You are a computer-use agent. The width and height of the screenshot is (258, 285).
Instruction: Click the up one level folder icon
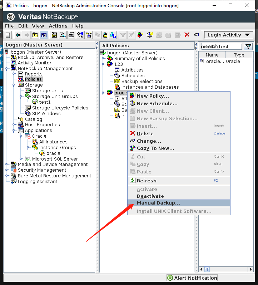tap(35, 35)
